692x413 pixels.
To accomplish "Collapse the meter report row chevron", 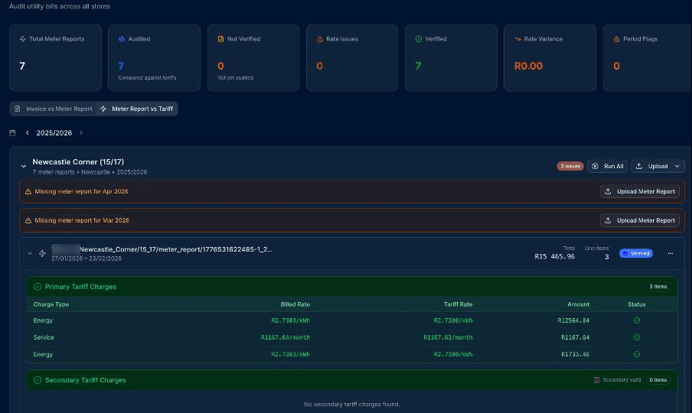I will (x=30, y=253).
